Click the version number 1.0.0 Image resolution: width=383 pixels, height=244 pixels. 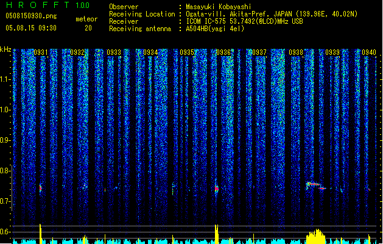click(82, 5)
